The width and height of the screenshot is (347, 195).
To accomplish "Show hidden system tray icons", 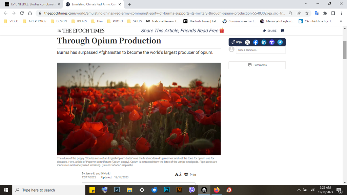I will pos(299,190).
